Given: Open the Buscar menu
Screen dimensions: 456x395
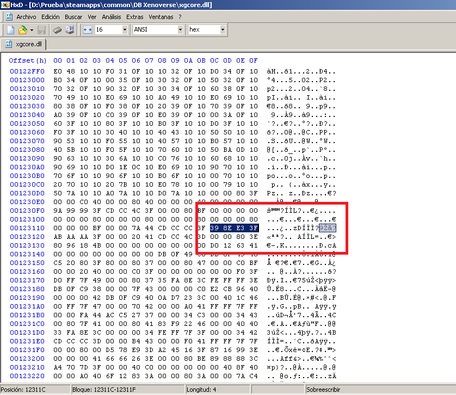Looking at the screenshot, I should coord(73,17).
